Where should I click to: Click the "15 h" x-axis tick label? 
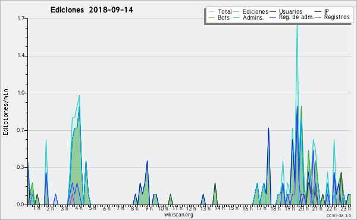tap(233, 208)
